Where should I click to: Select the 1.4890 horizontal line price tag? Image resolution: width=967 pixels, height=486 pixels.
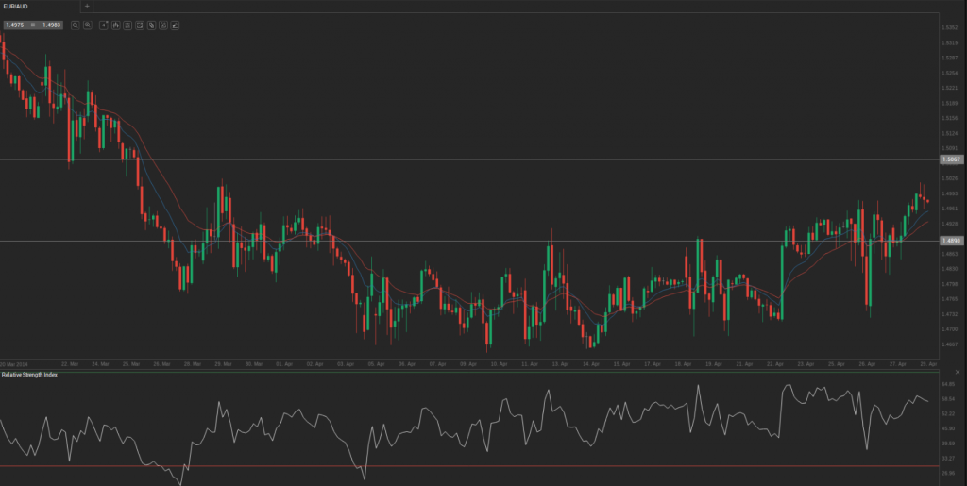(x=950, y=242)
